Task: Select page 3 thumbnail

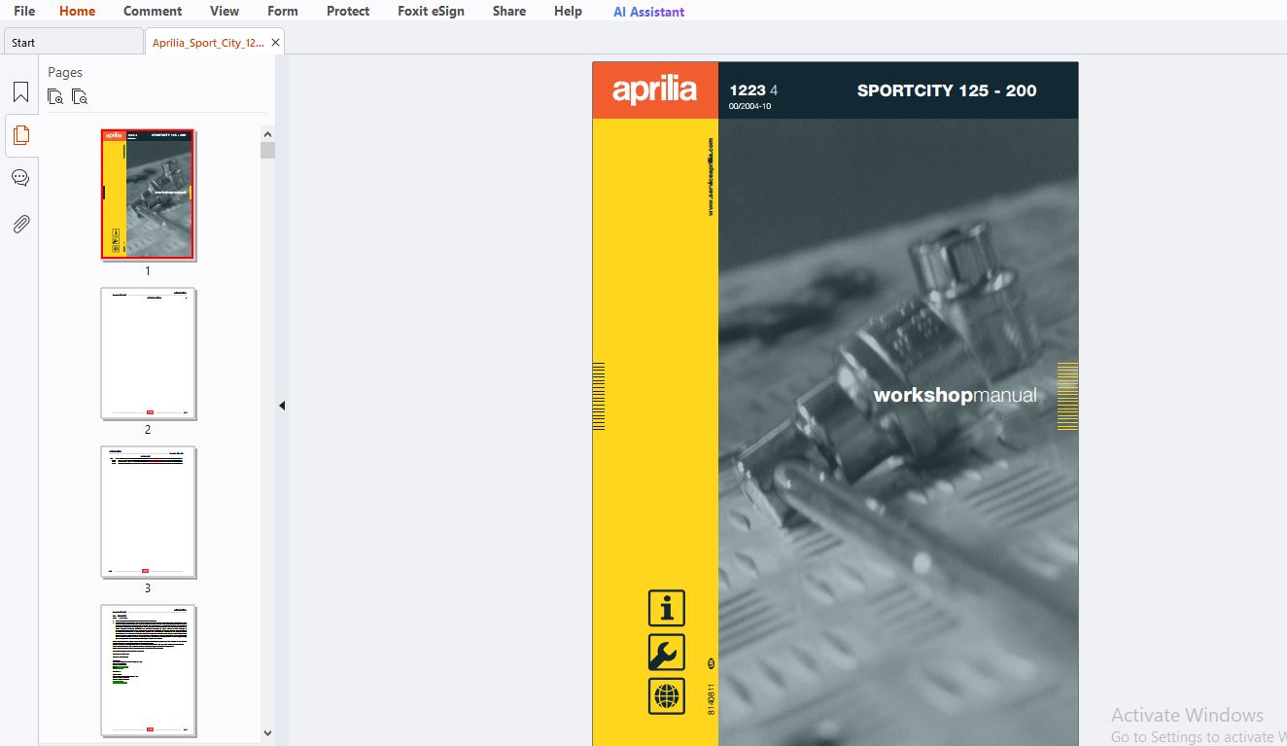Action: [x=148, y=512]
